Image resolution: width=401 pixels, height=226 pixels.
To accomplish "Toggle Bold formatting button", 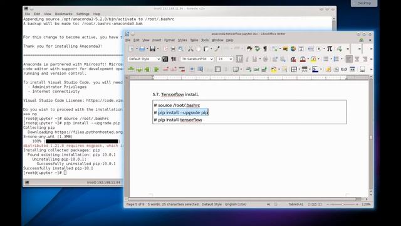I will click(239, 59).
